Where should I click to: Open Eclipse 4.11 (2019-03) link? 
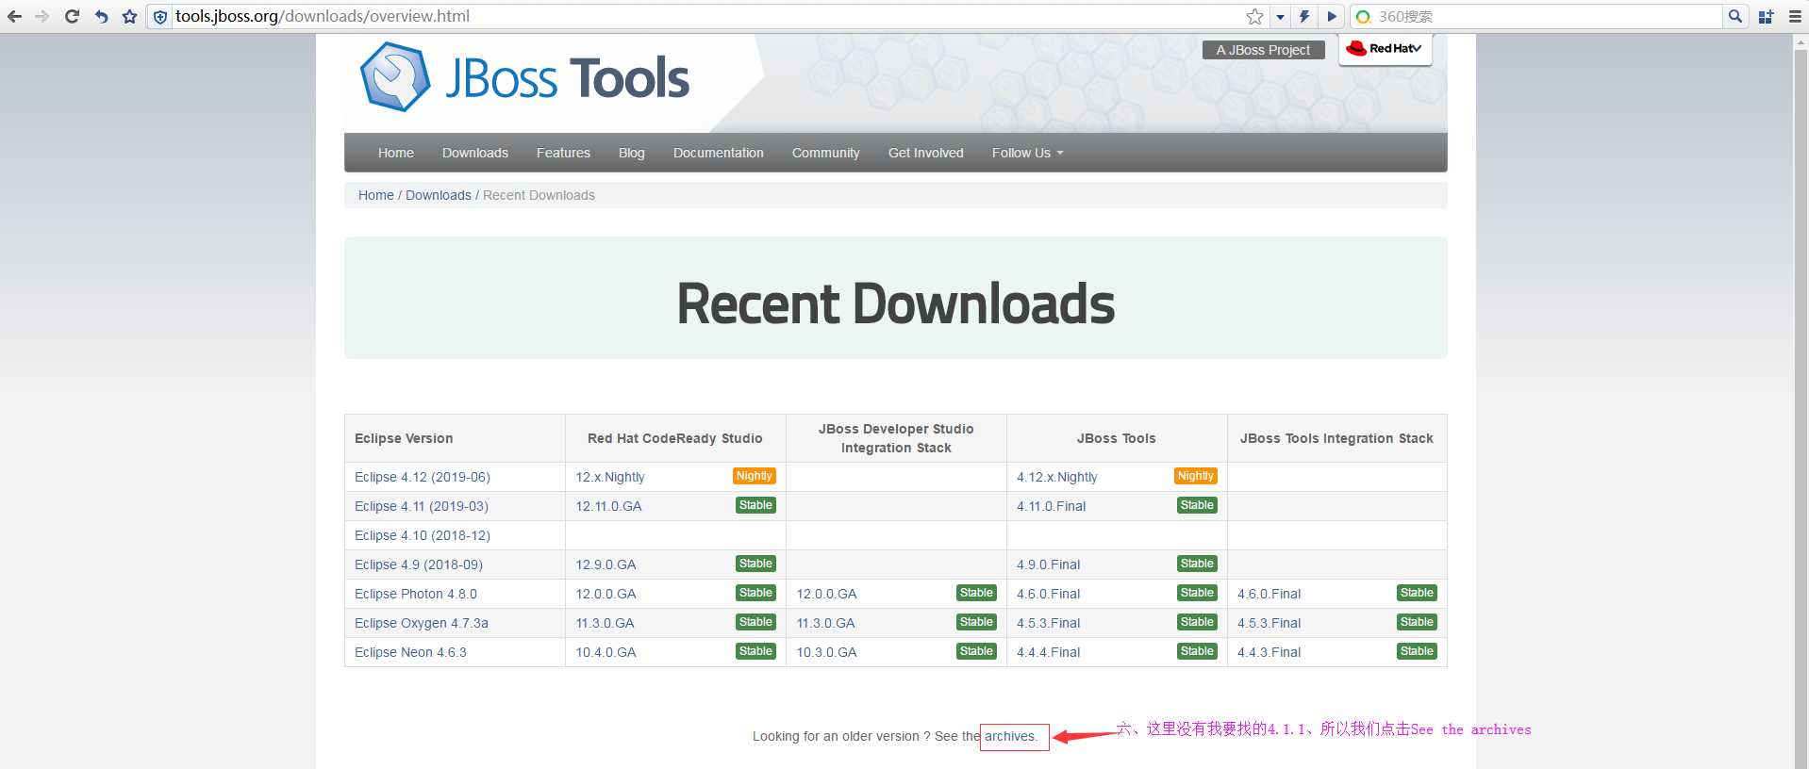[x=422, y=506]
